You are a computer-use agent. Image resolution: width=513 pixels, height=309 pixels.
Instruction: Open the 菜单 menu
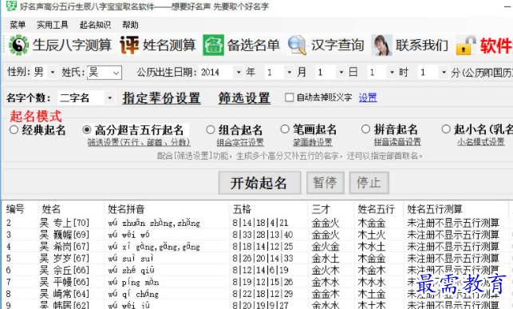click(x=18, y=25)
